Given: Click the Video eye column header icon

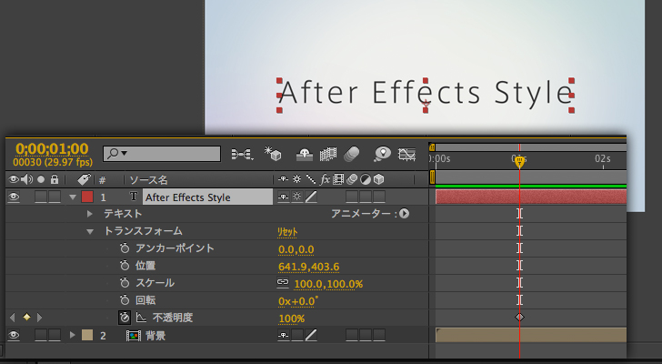Looking at the screenshot, I should coord(14,179).
